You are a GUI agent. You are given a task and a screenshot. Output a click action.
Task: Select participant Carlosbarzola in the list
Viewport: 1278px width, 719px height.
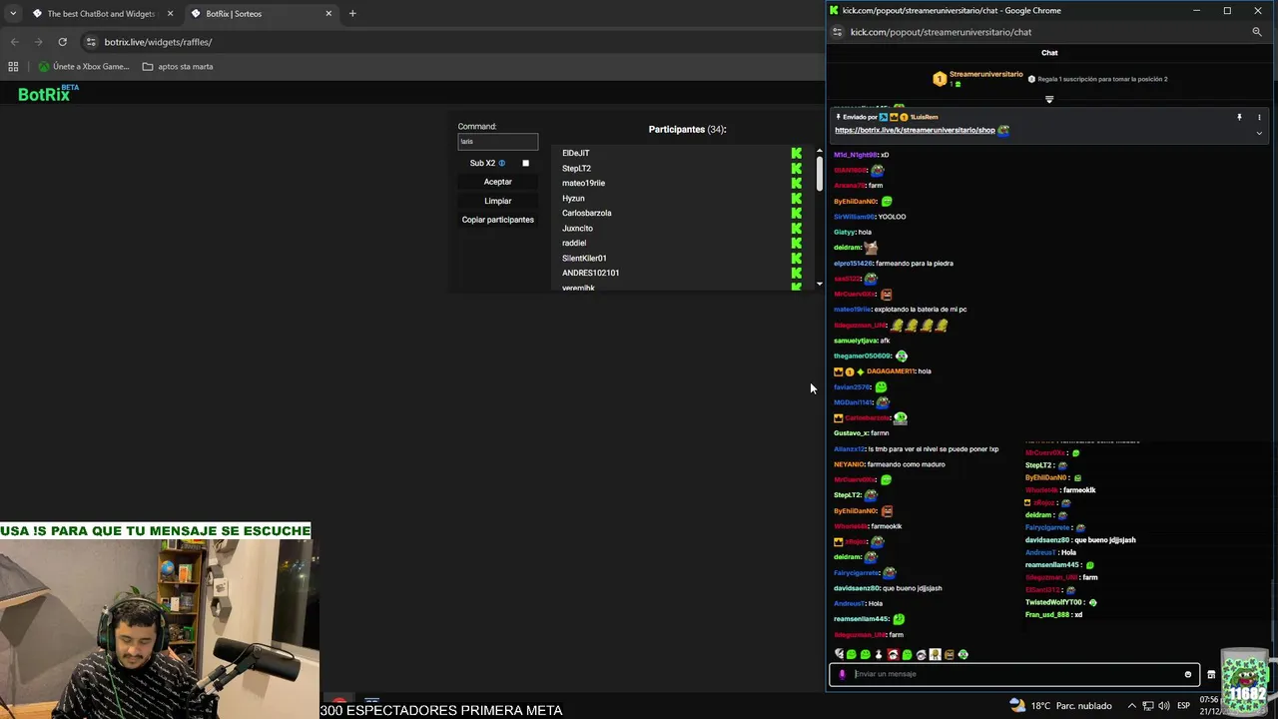(587, 213)
